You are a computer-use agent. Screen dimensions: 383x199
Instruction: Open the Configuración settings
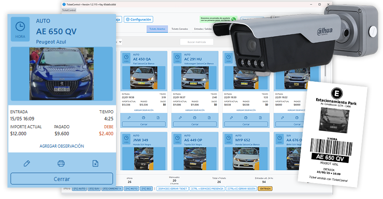pos(139,19)
